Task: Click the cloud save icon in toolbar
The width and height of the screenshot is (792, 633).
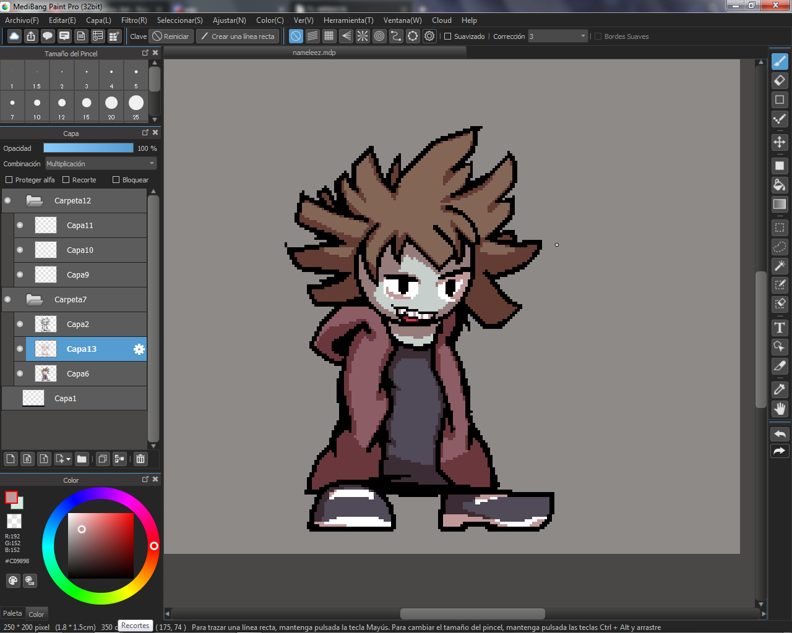Action: pyautogui.click(x=14, y=36)
